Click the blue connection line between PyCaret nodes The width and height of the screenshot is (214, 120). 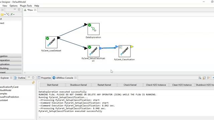(x=109, y=48)
